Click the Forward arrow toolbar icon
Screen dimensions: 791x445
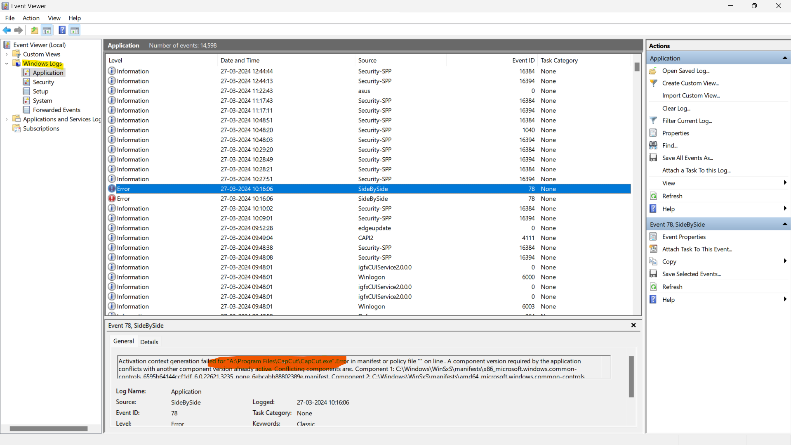tap(19, 30)
